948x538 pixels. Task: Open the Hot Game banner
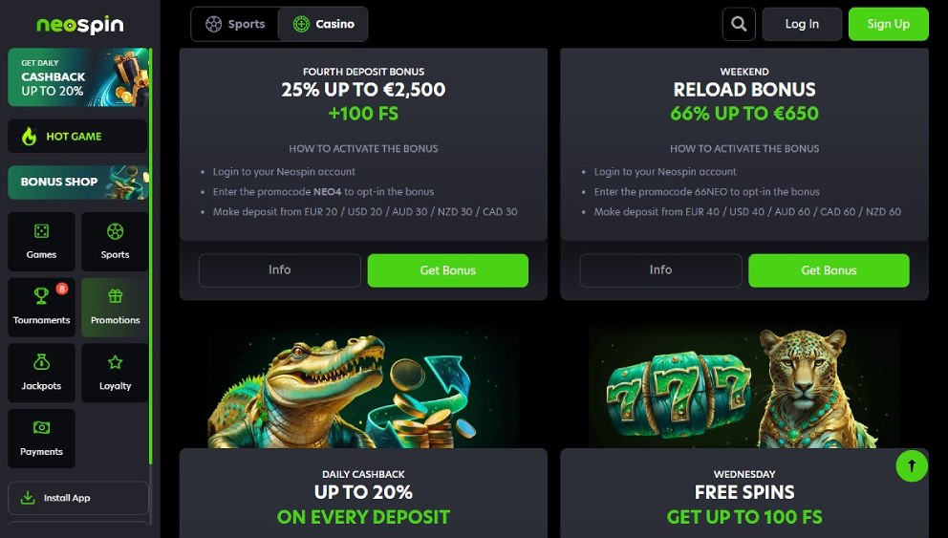(77, 136)
